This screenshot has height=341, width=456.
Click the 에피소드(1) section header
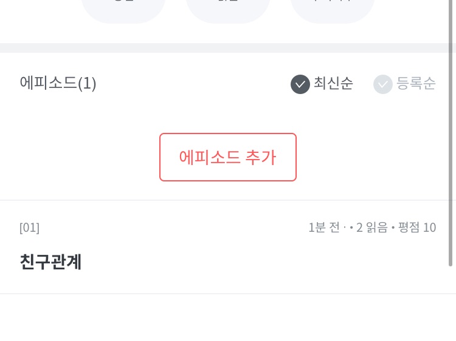coord(58,83)
